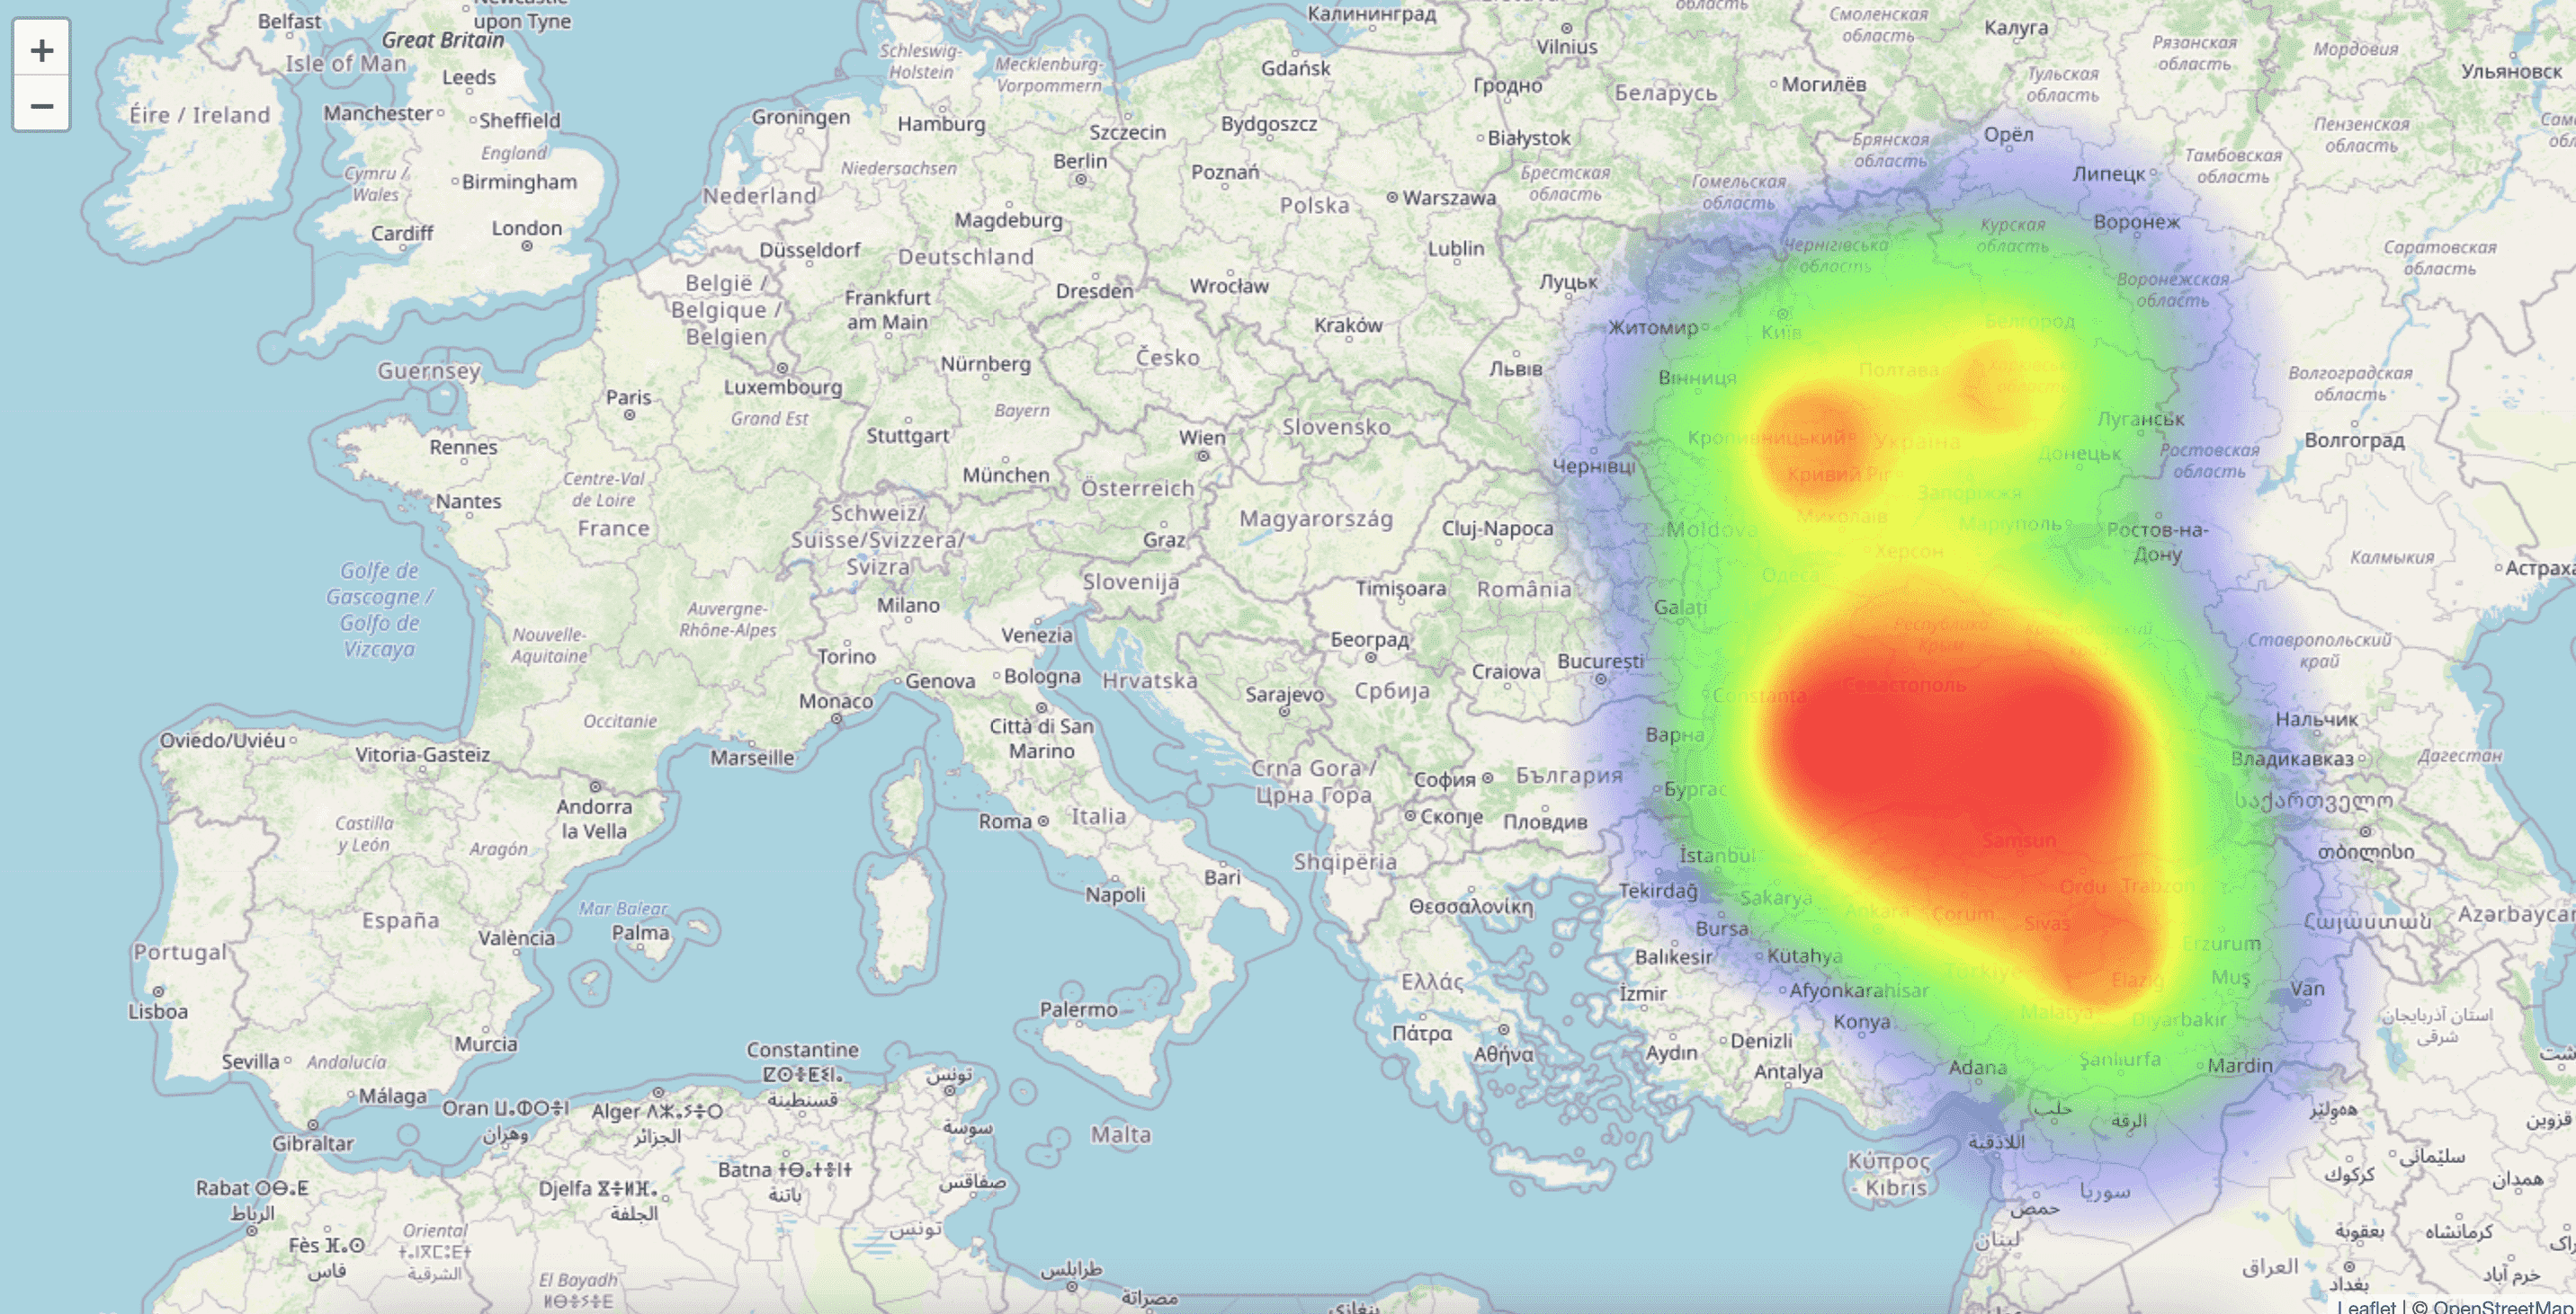Click the Кривий Ріг label

(1838, 475)
